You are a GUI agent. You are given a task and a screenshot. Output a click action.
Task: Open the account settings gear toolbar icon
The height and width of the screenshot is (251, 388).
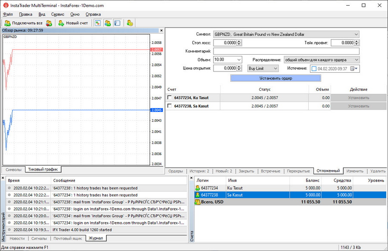click(x=130, y=23)
